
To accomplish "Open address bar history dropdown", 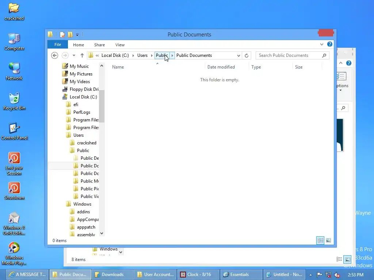I will pos(238,55).
